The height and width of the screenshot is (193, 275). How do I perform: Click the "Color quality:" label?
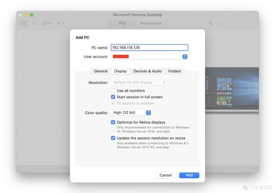coord(97,113)
